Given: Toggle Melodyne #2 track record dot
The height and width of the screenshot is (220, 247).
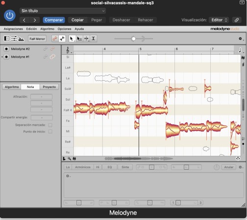Looking at the screenshot, I should 6,49.
